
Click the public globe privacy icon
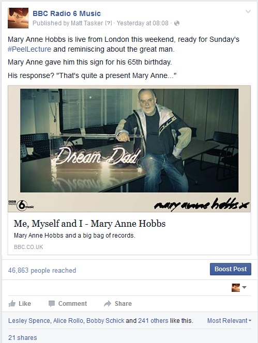tap(176, 23)
